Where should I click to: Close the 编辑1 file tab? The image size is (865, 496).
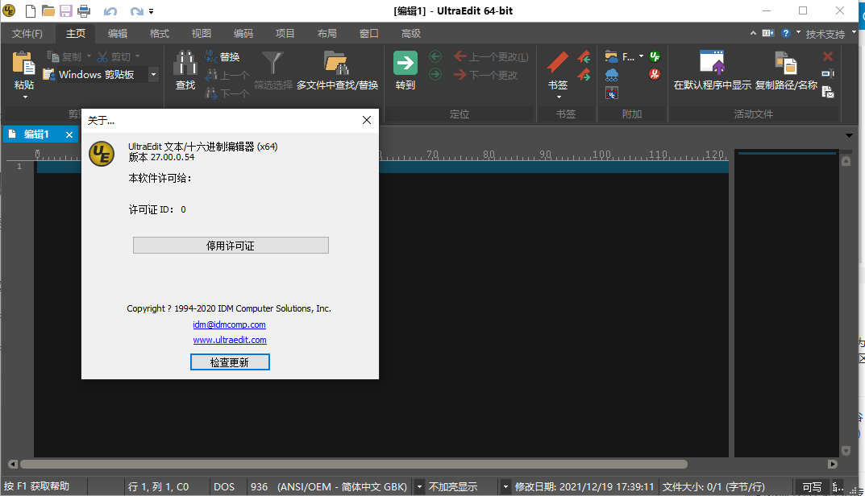pos(69,134)
